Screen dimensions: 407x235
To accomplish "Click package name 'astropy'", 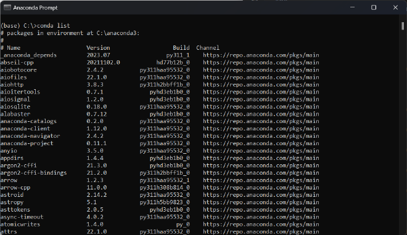I will pyautogui.click(x=12, y=202).
